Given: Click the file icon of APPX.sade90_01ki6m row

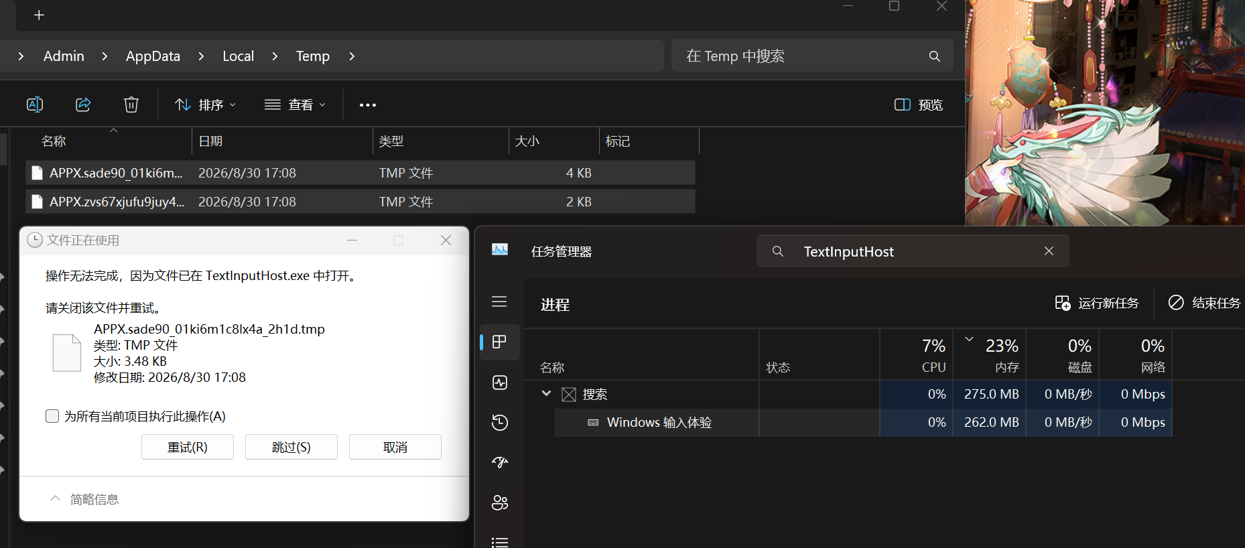Looking at the screenshot, I should (38, 173).
